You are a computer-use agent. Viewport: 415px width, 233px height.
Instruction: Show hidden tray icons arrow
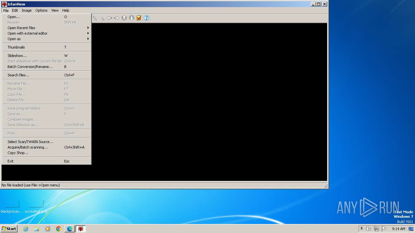[362, 228]
